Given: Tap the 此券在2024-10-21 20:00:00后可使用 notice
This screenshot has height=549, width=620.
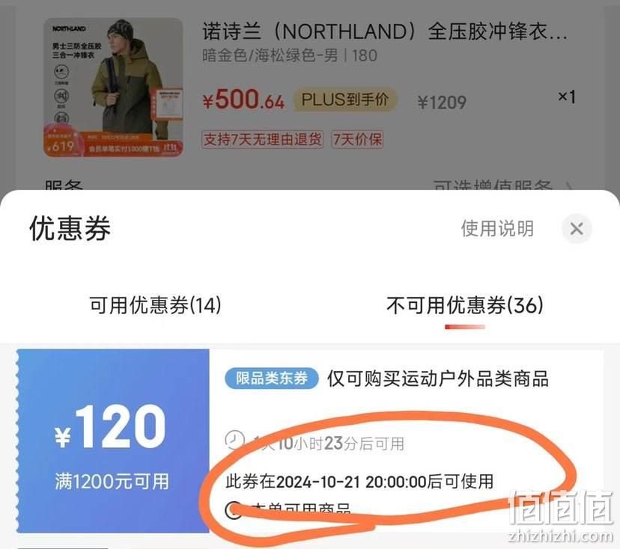Looking at the screenshot, I should pyautogui.click(x=359, y=482).
